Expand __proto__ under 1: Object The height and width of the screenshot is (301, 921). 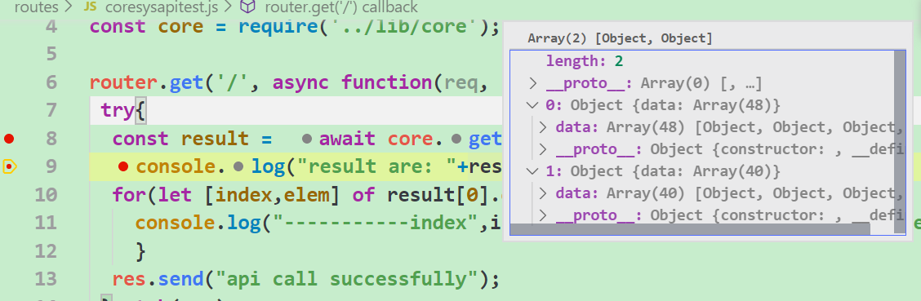(543, 215)
